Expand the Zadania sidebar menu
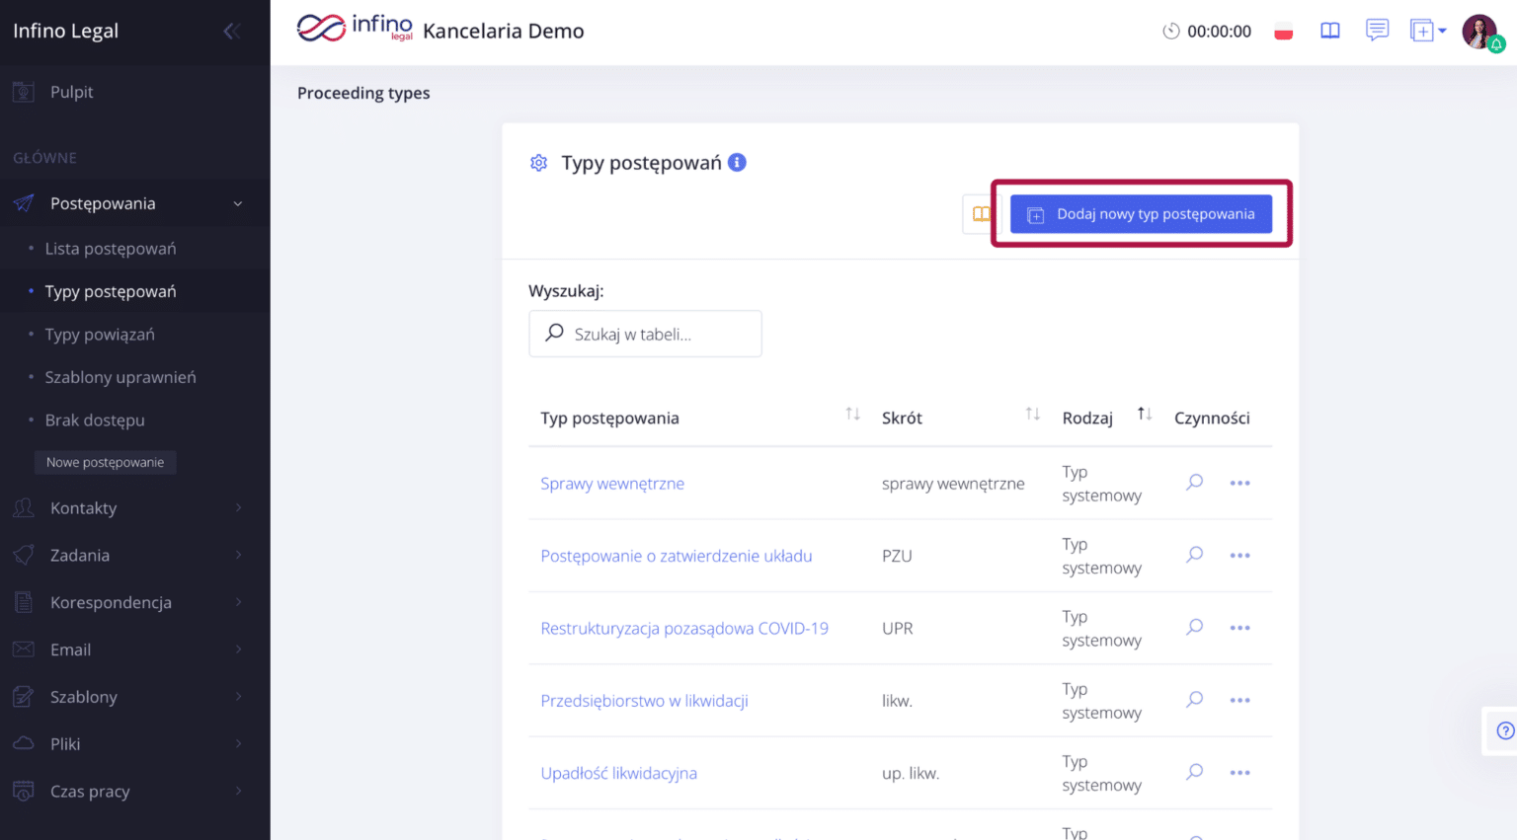The height and width of the screenshot is (840, 1517). [x=135, y=556]
